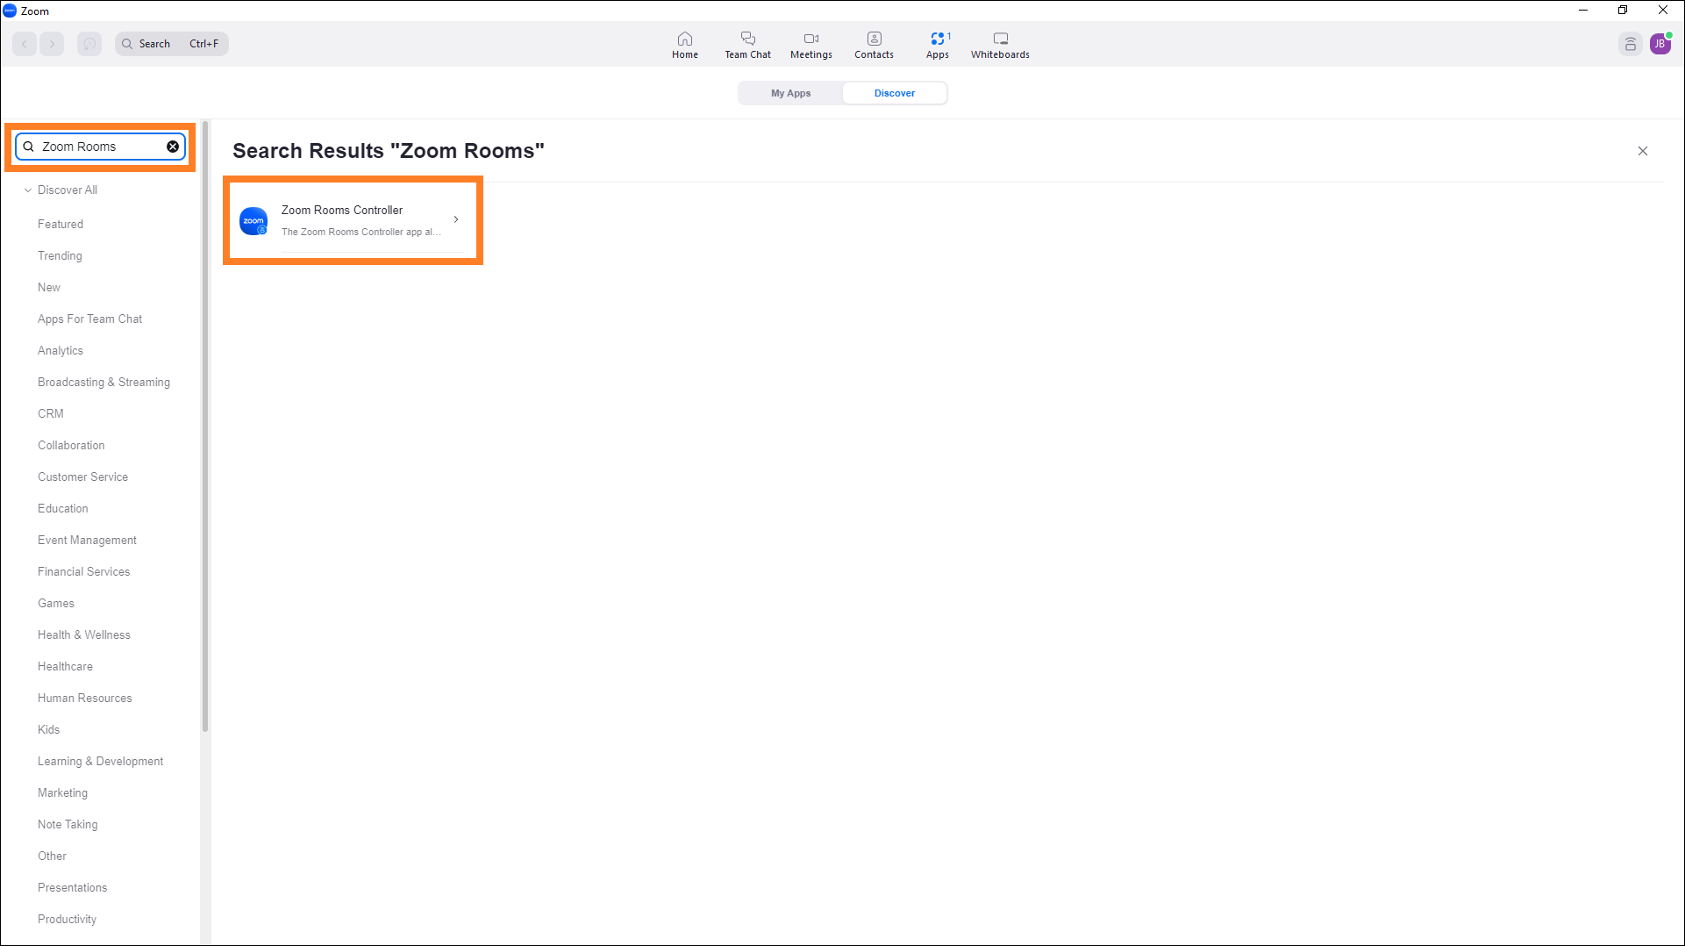
Task: Collapse the Discover All category list
Action: pyautogui.click(x=28, y=190)
